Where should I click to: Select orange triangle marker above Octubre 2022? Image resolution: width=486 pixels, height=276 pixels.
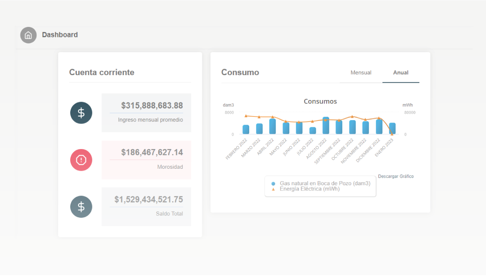(352, 117)
